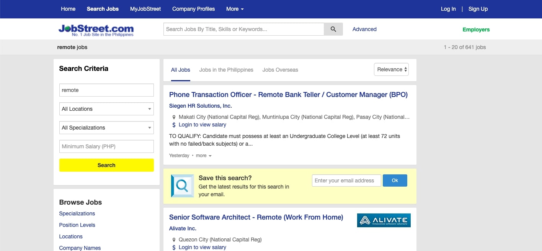Image resolution: width=542 pixels, height=251 pixels.
Task: Click Login to view salary for Alivate job
Action: pos(202,248)
